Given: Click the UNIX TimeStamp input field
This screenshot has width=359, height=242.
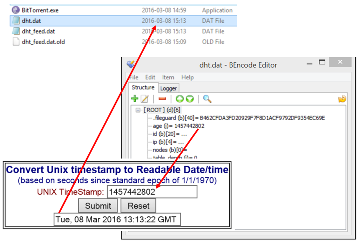Looking at the screenshot, I should point(152,192).
